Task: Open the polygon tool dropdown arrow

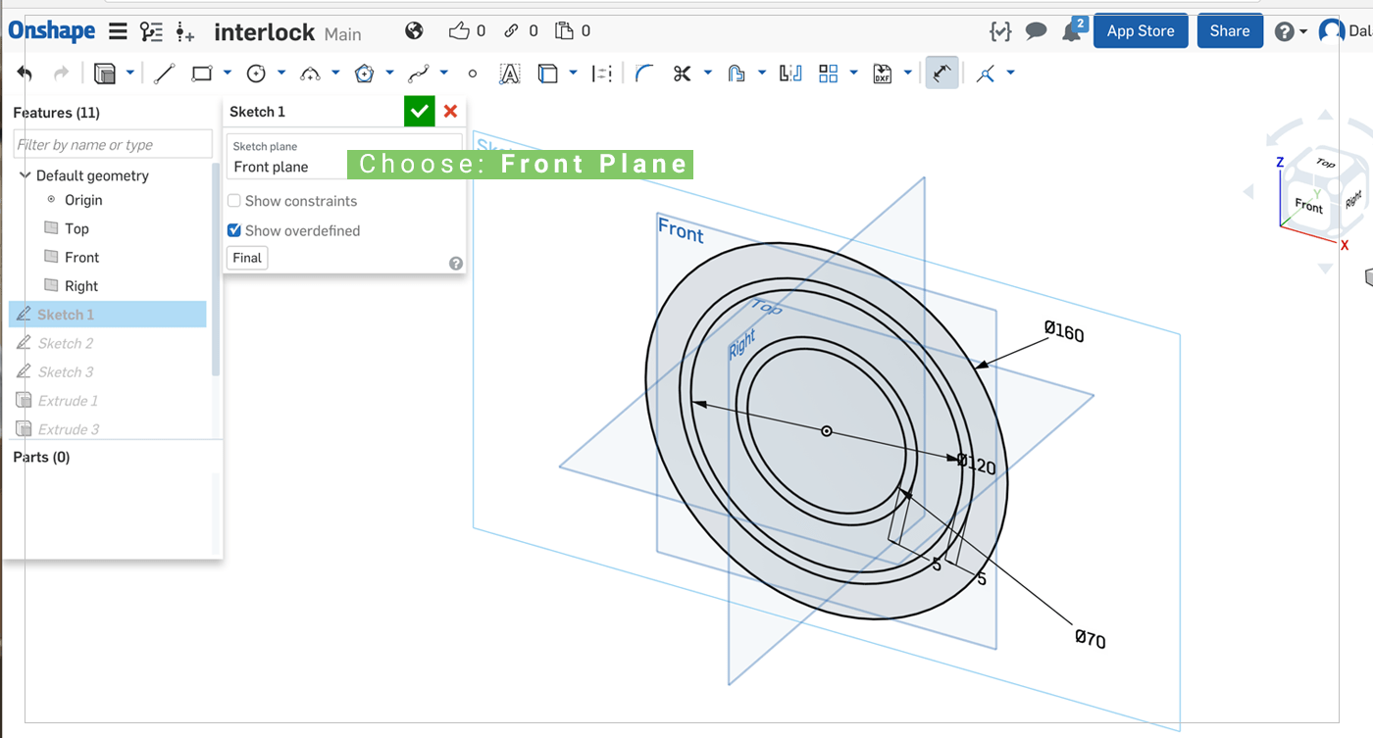Action: tap(389, 74)
